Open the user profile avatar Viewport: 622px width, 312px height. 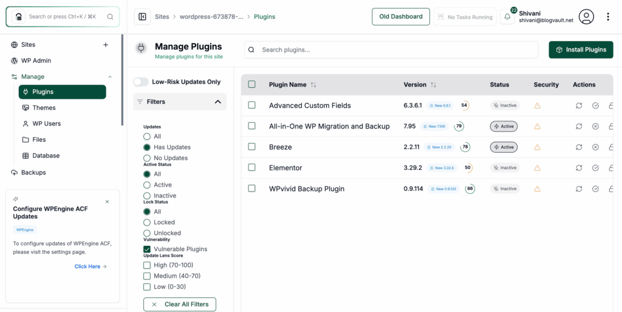[586, 16]
